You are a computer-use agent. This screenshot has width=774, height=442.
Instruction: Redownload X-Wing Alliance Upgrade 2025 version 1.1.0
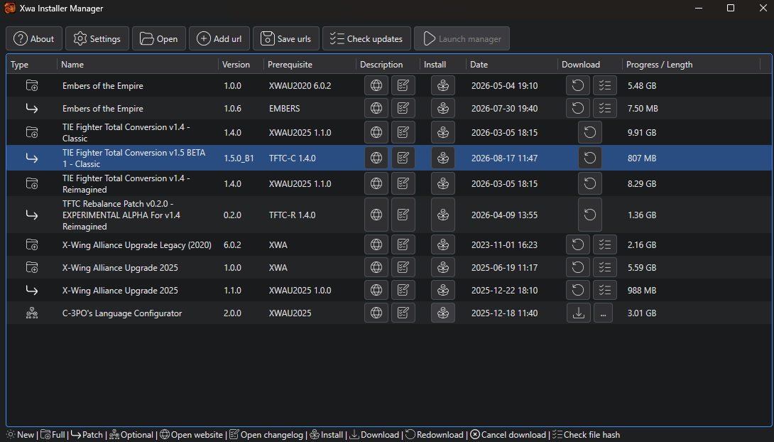click(577, 290)
